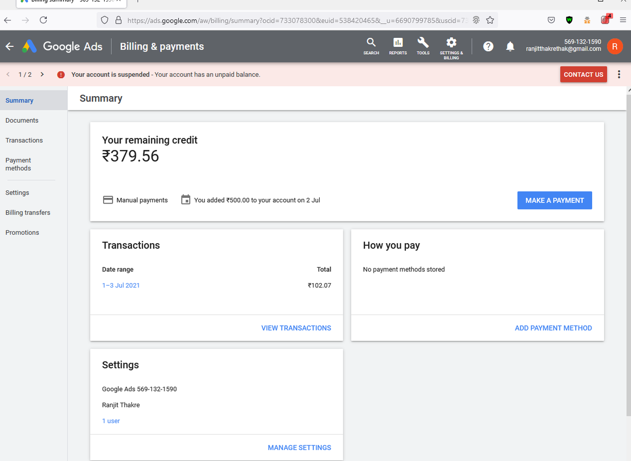Select Summary in the sidebar

pos(34,101)
